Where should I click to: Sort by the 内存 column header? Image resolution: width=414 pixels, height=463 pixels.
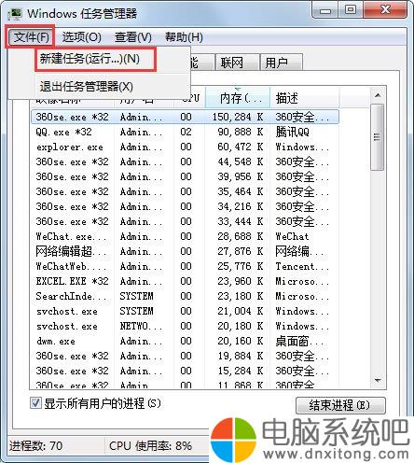[x=238, y=98]
